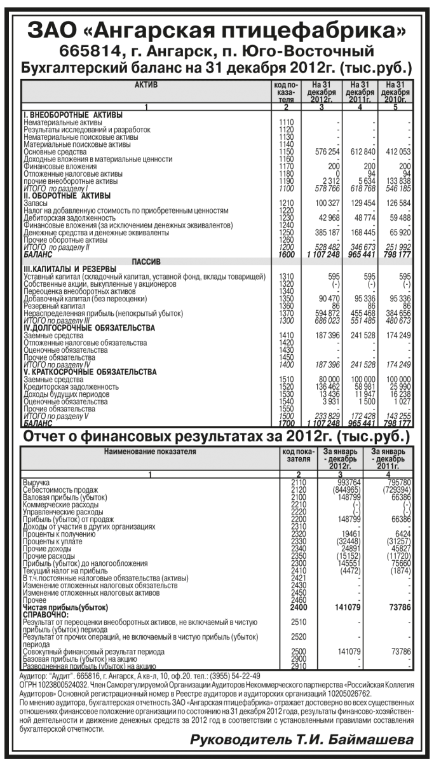Select the «На 31 декабря 2012г.» column header
This screenshot has width=434, height=763.
(x=322, y=92)
